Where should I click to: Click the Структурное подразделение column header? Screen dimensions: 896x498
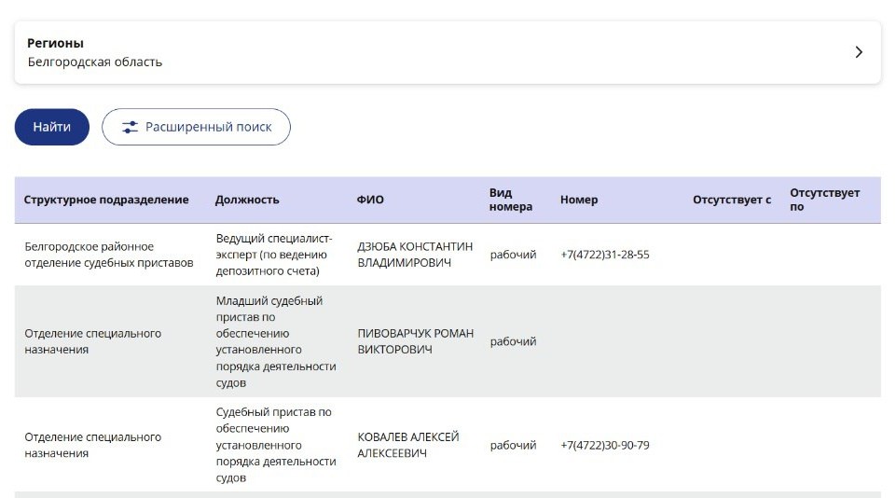[106, 200]
